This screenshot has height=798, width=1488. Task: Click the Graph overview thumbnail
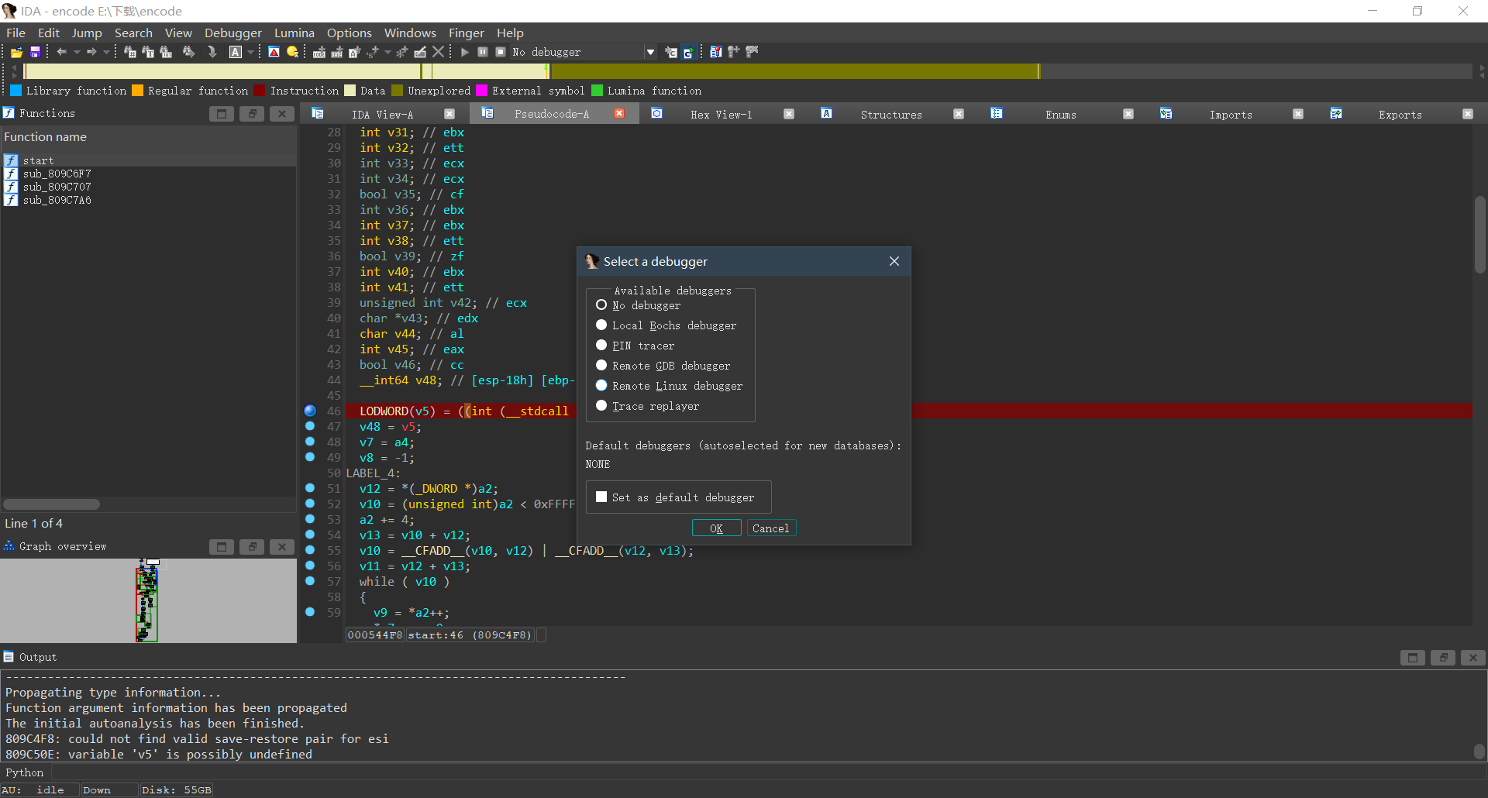tap(147, 600)
